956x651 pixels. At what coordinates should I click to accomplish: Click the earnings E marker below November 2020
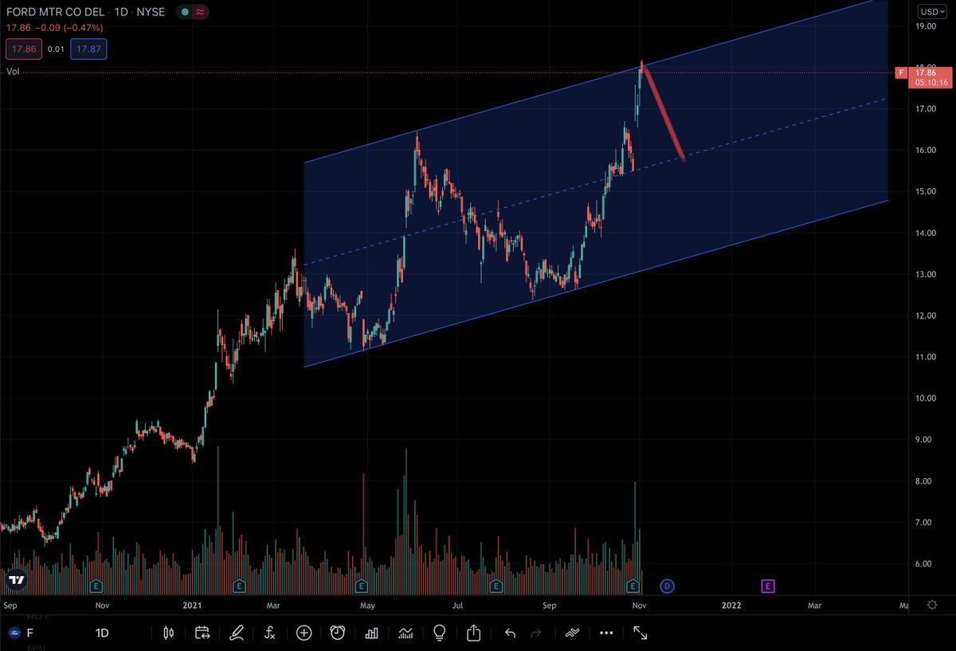96,586
